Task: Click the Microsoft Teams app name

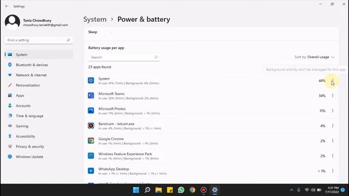Action: pyautogui.click(x=111, y=94)
